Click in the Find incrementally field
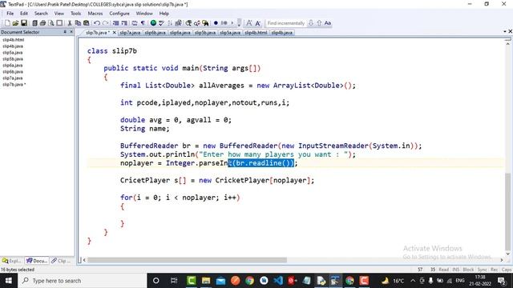Screen dimensions: 513x288 point(286,23)
